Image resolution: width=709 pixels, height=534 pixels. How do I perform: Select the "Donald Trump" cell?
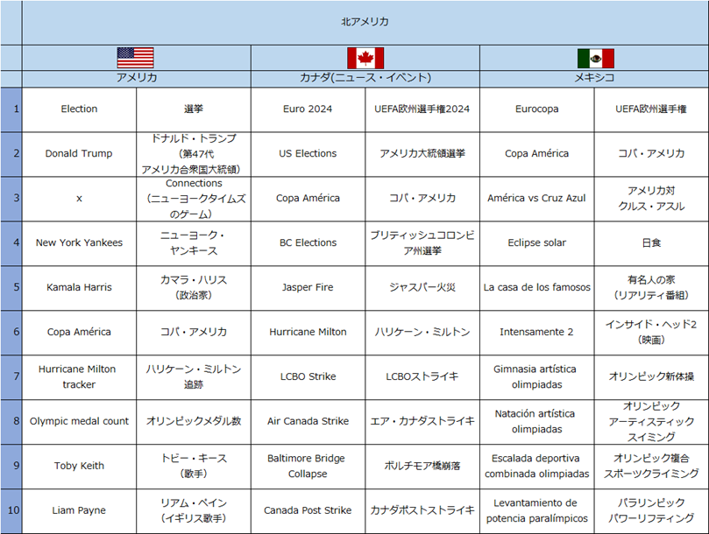(79, 153)
